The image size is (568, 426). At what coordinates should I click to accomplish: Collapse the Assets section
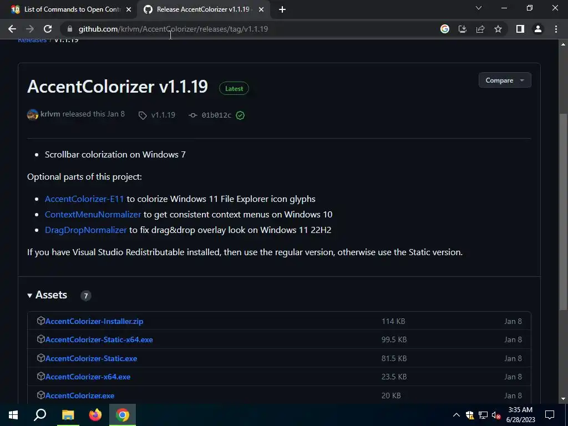tap(47, 295)
